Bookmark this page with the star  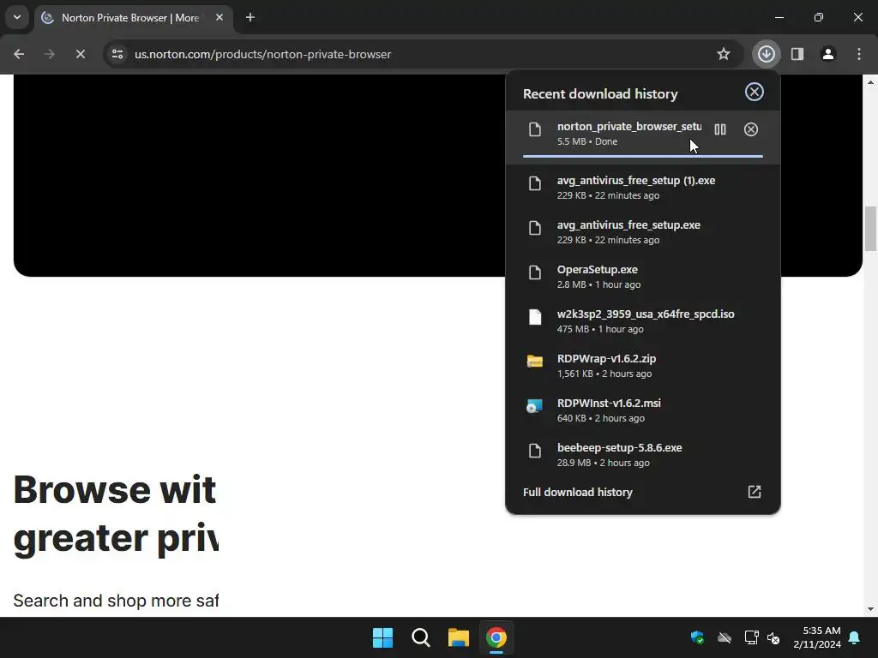724,54
